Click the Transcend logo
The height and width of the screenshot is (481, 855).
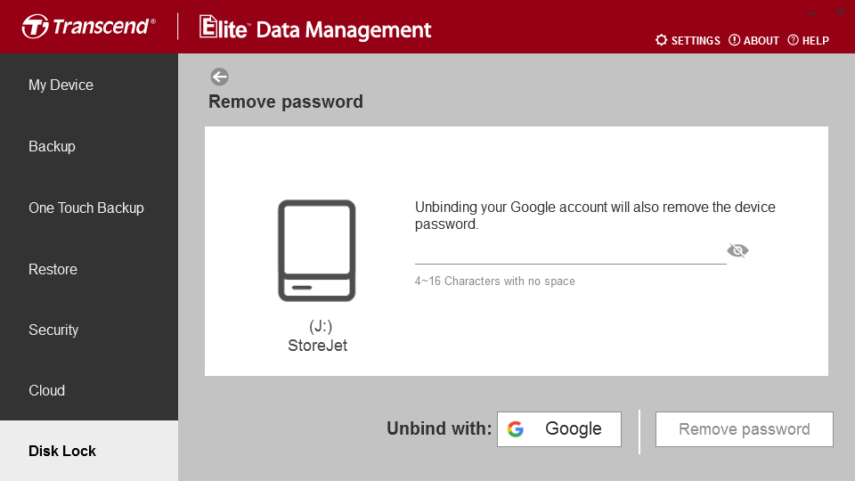coord(88,26)
